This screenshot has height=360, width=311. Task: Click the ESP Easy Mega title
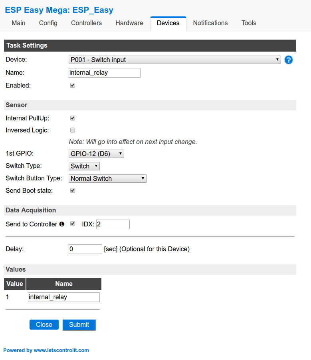coord(59,10)
